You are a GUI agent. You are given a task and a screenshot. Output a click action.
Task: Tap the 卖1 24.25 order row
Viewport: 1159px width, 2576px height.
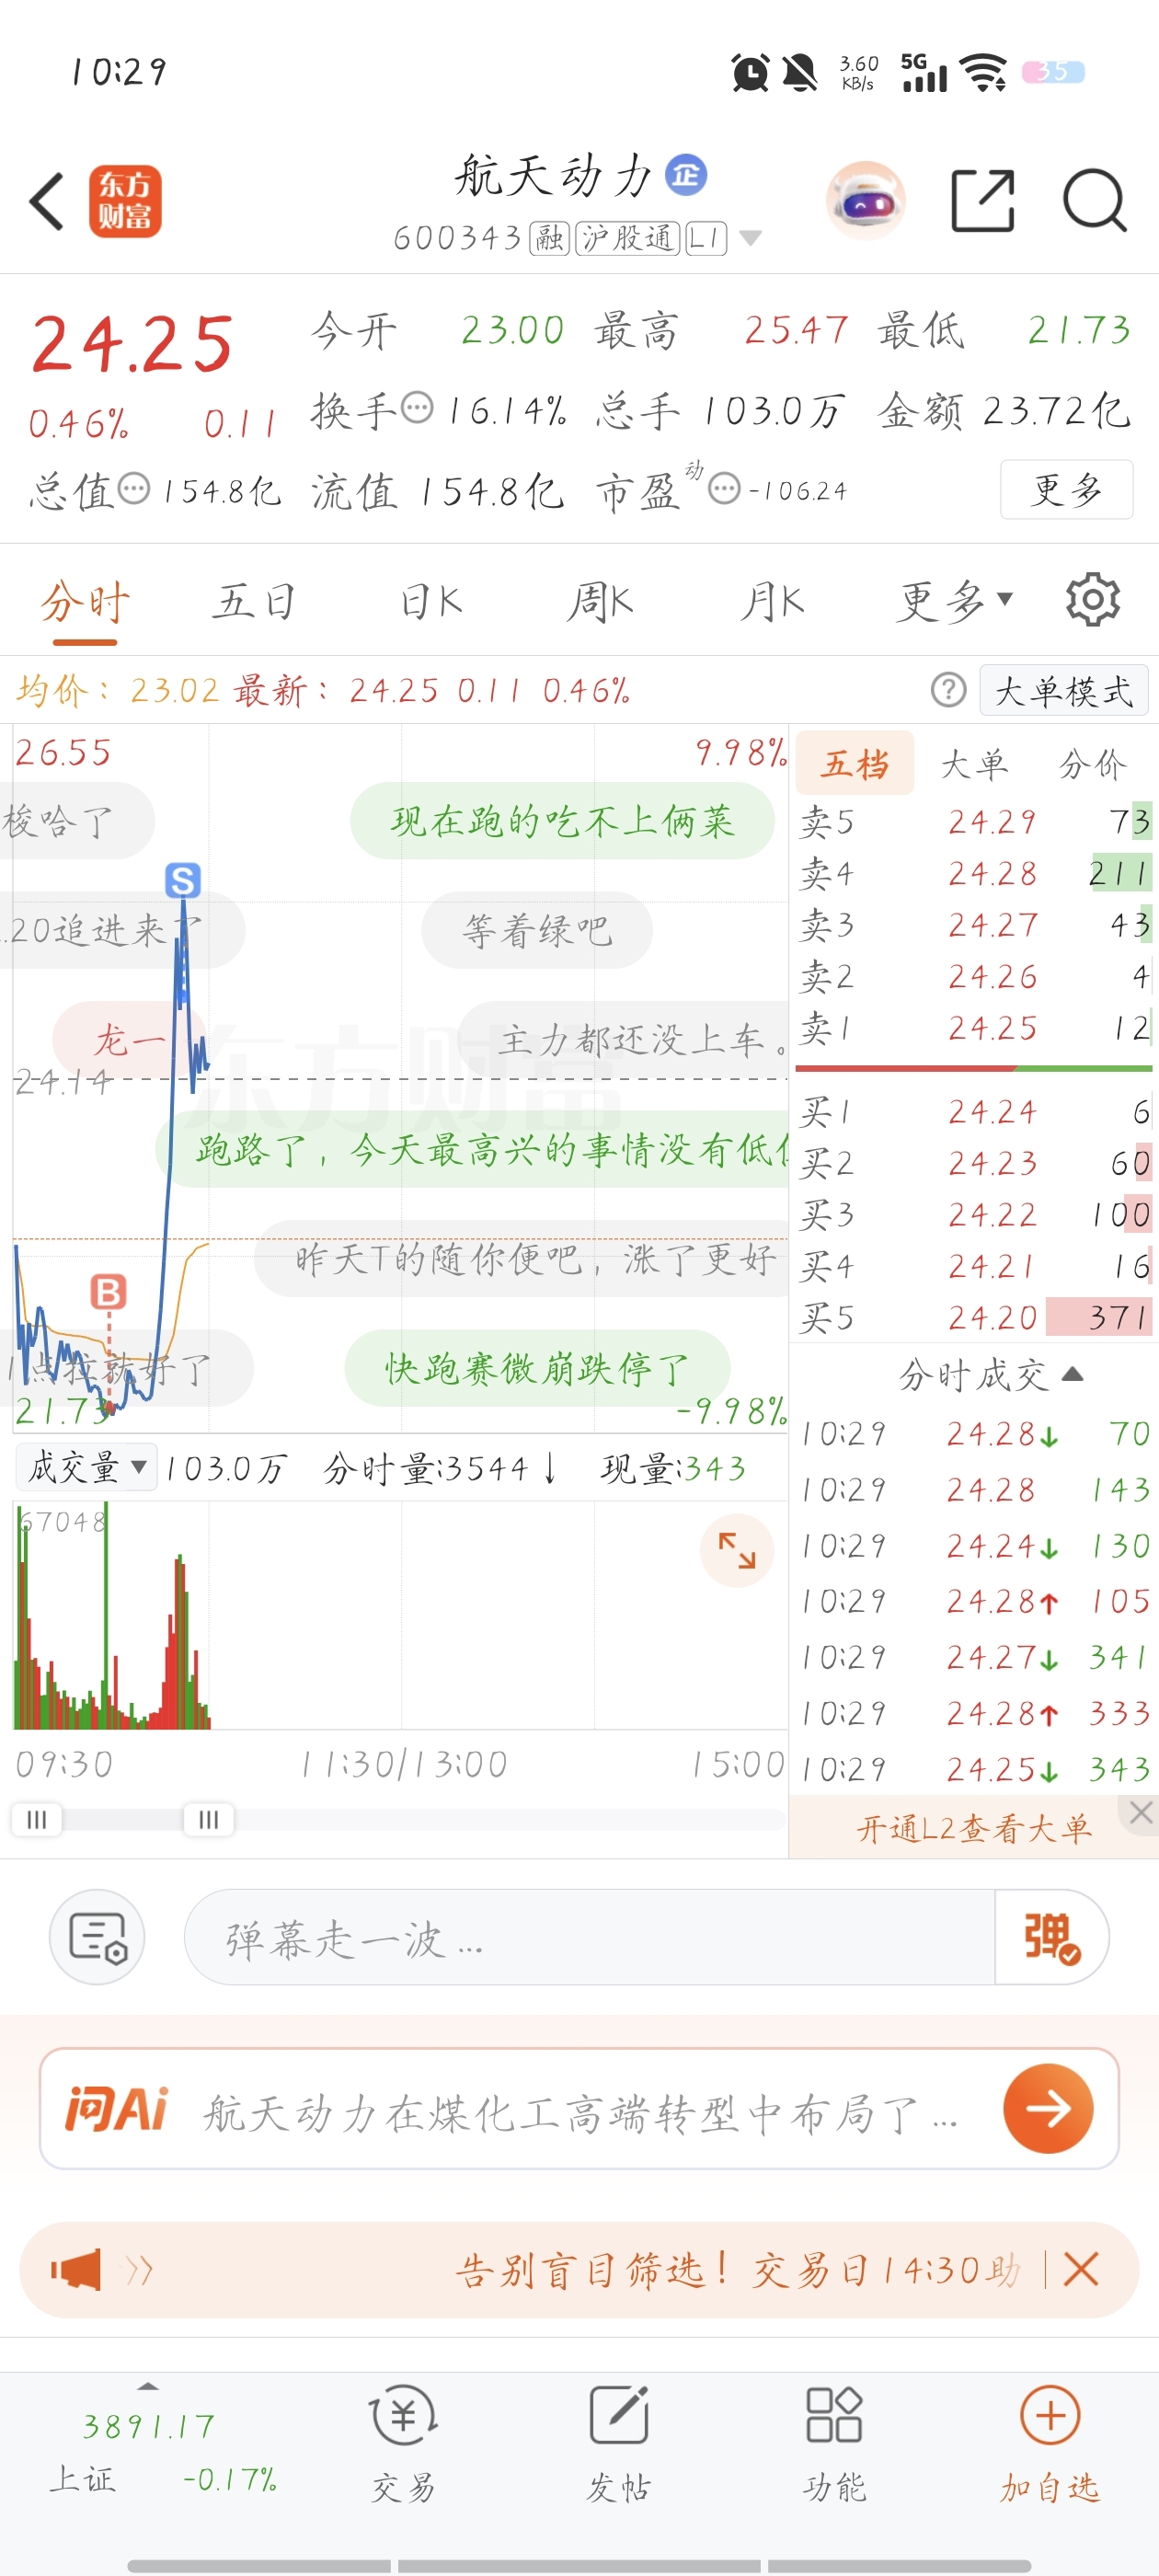(975, 1028)
